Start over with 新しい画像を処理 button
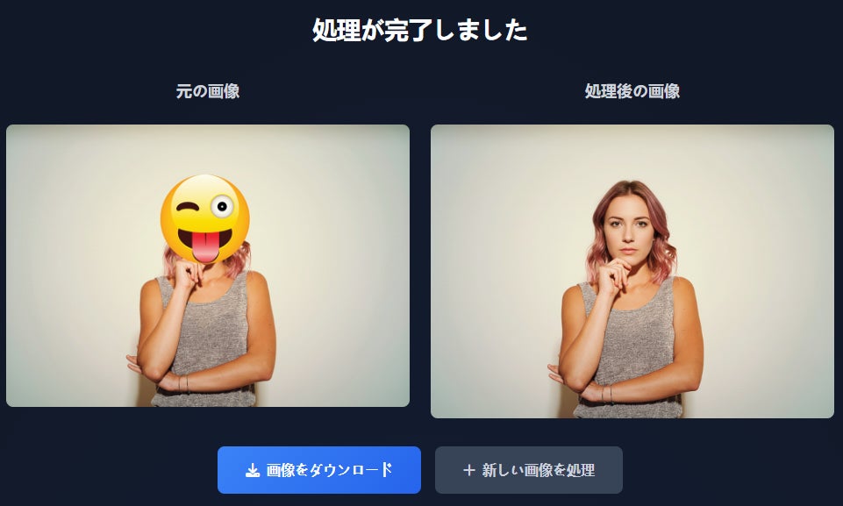 coord(528,470)
